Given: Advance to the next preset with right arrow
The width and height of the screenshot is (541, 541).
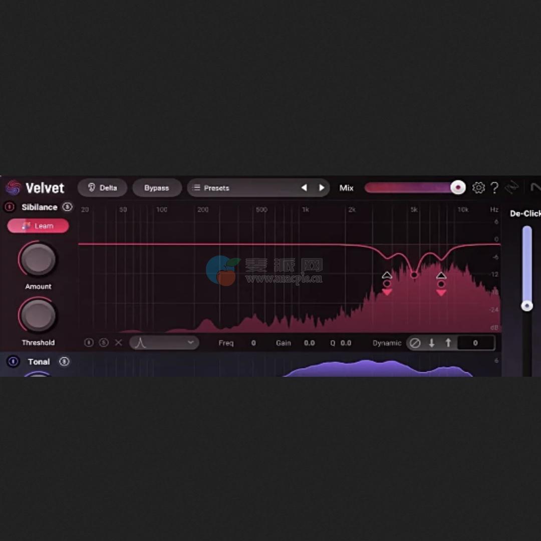Looking at the screenshot, I should pos(322,187).
